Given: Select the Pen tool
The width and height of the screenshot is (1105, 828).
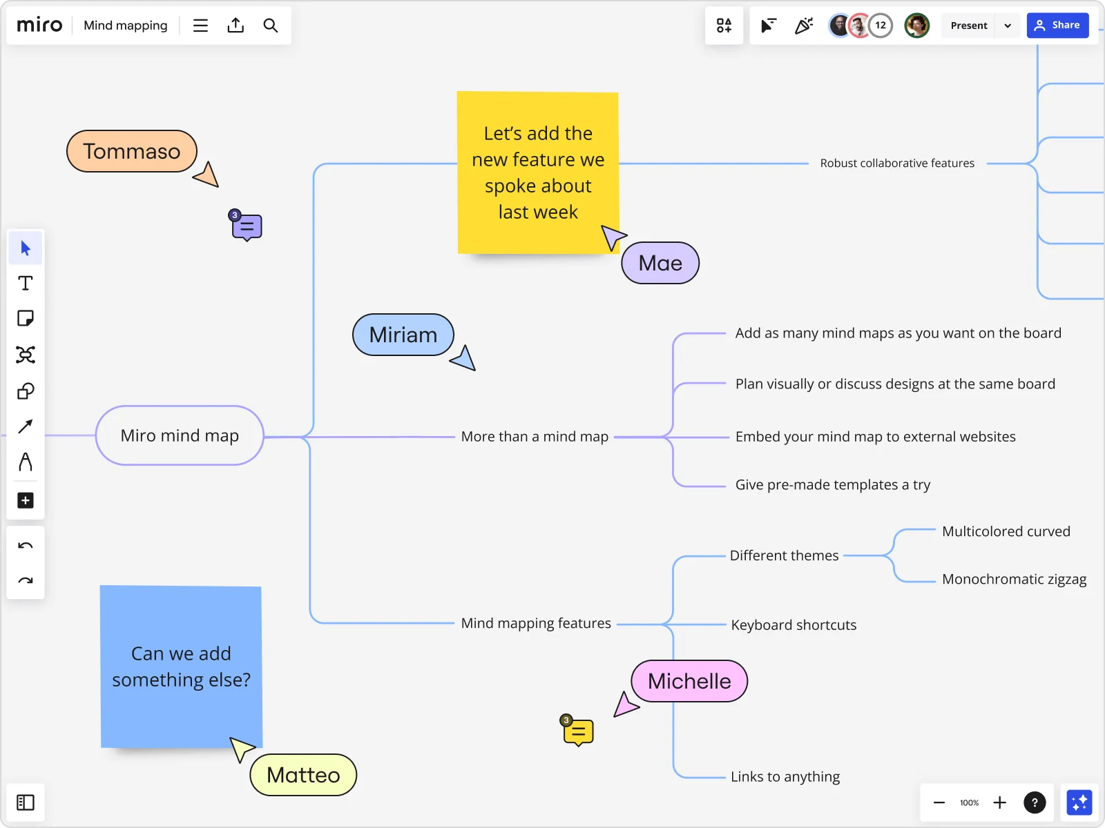Looking at the screenshot, I should click(x=26, y=462).
